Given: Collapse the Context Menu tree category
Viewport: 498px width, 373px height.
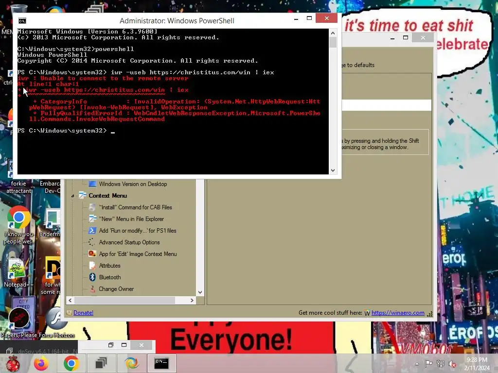Looking at the screenshot, I should (72, 196).
